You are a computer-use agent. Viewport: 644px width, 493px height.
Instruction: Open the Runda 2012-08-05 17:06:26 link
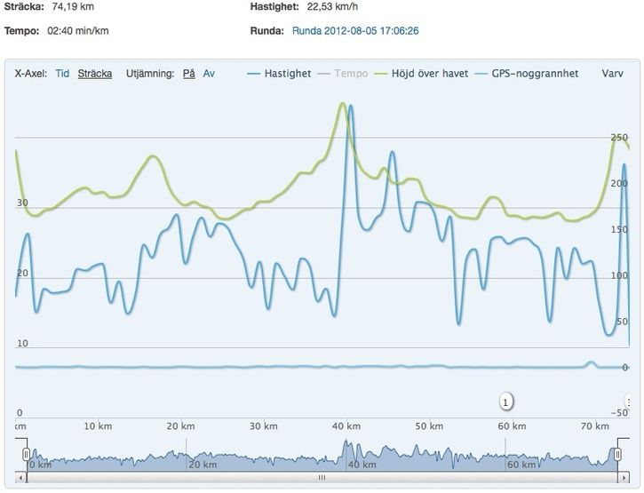[355, 30]
